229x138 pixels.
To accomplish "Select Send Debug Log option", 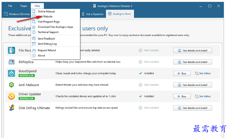I will coord(47,44).
